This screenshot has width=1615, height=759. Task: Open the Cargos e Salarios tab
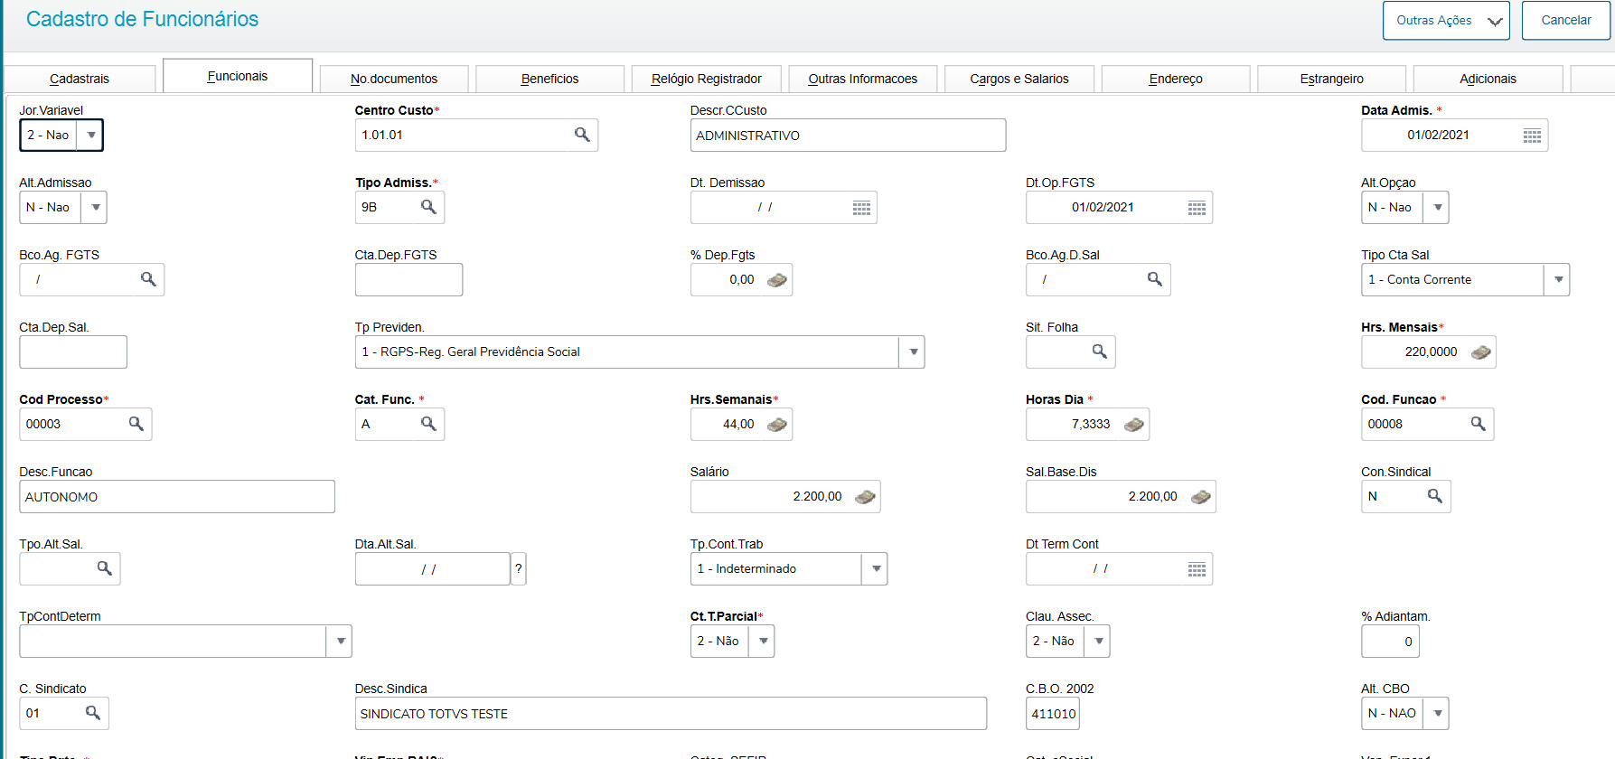pos(1019,79)
